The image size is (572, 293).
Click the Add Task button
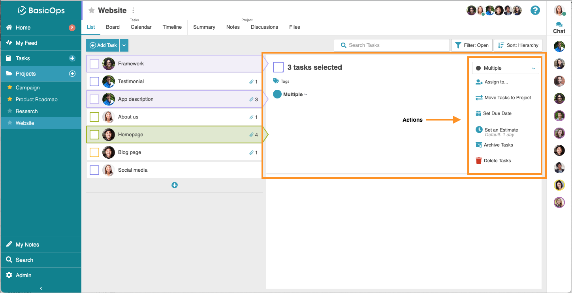(x=103, y=45)
